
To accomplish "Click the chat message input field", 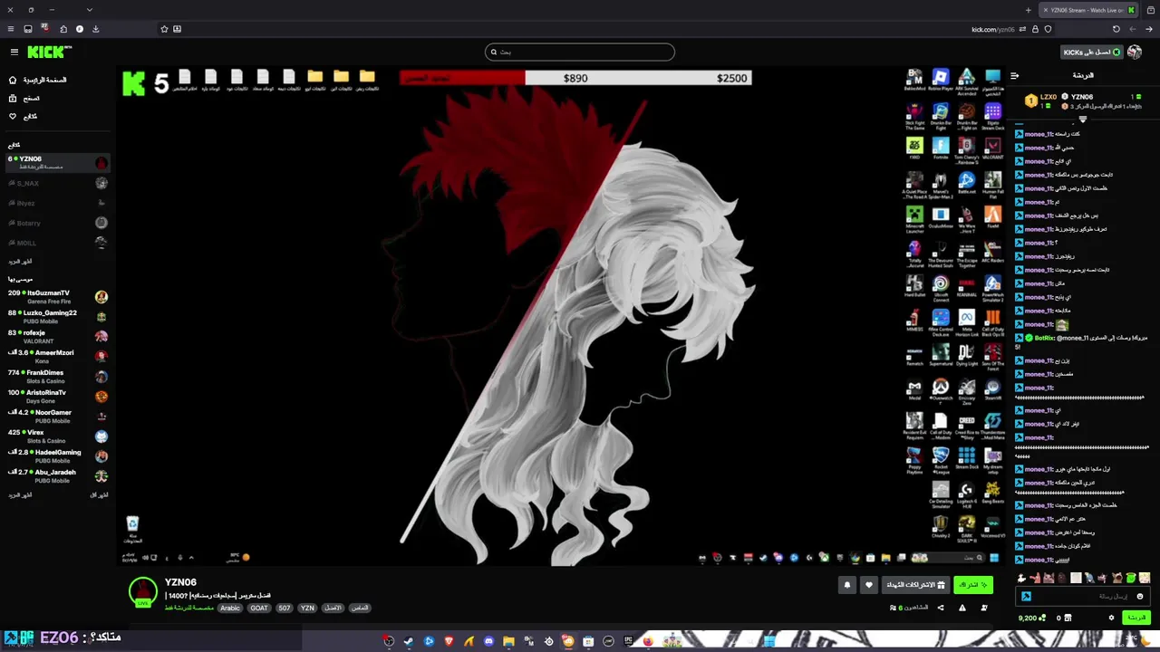I will tap(1083, 596).
